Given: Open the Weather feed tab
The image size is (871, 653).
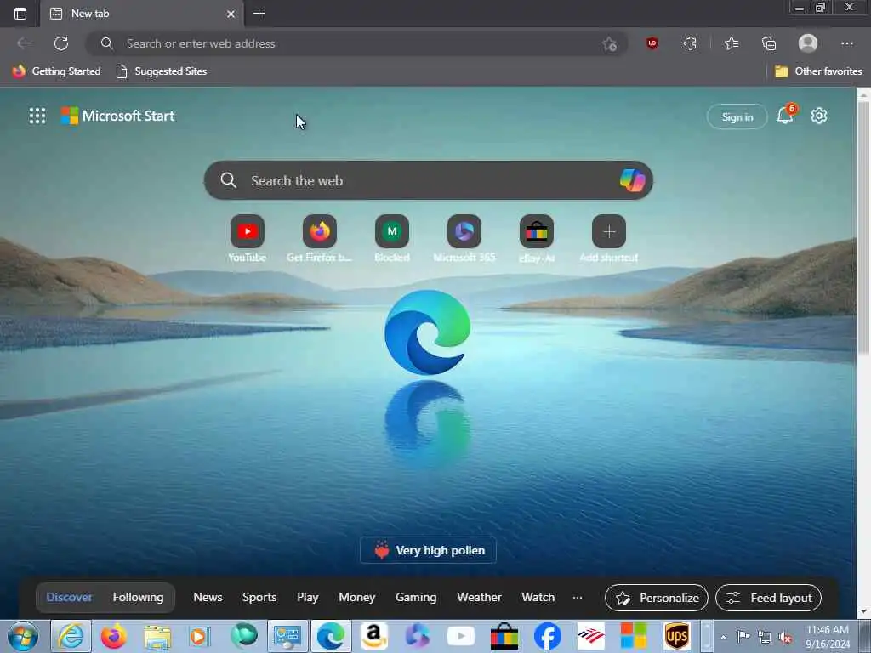Looking at the screenshot, I should pos(480,597).
